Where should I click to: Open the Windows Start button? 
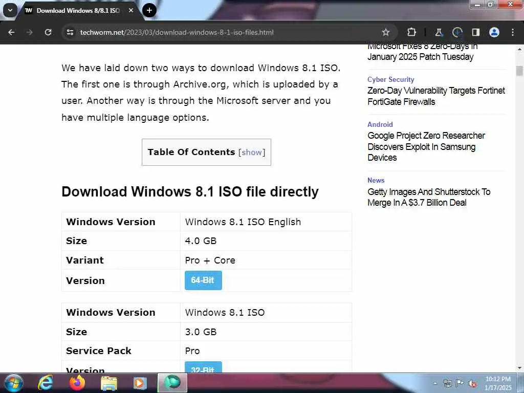(14, 383)
